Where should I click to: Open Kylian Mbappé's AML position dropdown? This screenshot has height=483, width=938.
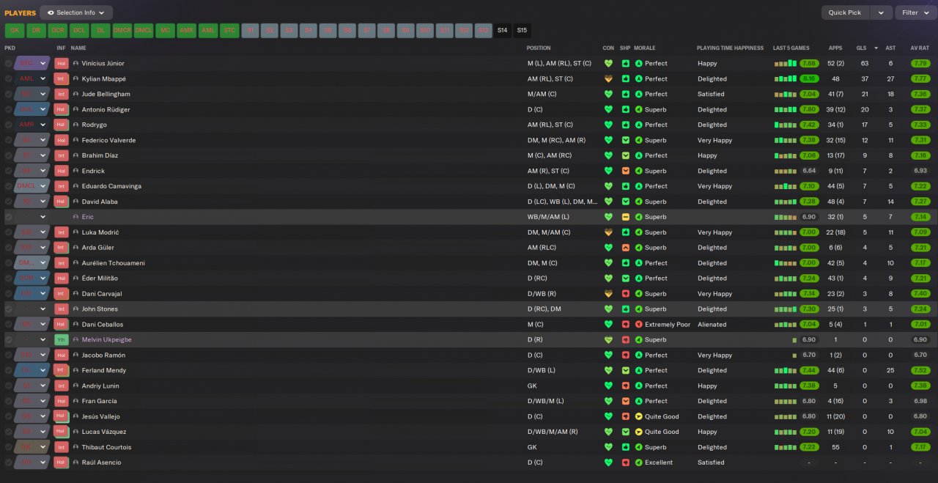click(x=32, y=79)
